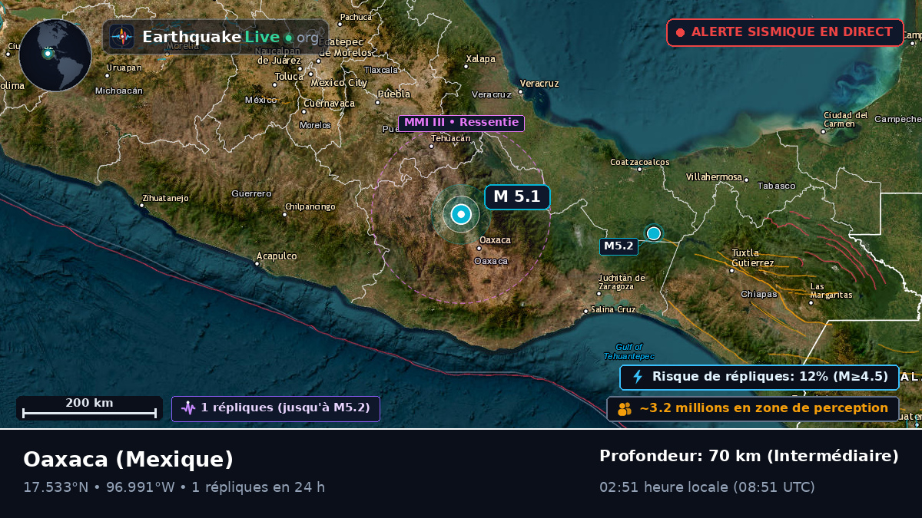Click the Veracruz city marker
The height and width of the screenshot is (518, 922).
coord(520,92)
